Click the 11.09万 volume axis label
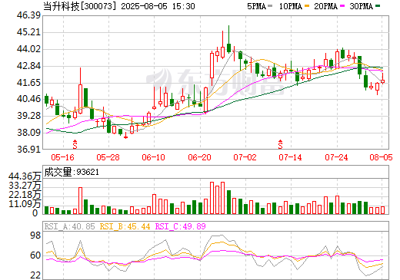This screenshot has width=400, height=280. [x=25, y=204]
